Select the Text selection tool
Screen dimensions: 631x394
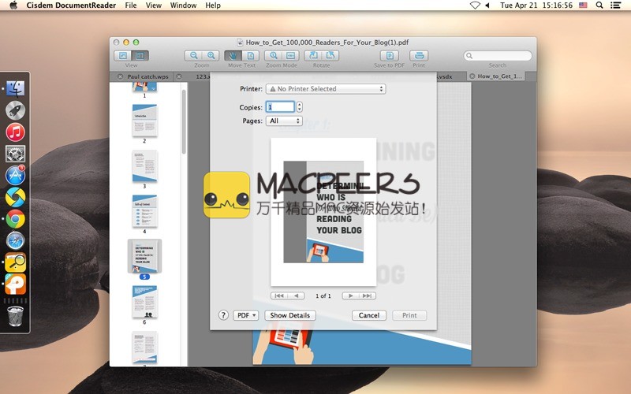[250, 56]
